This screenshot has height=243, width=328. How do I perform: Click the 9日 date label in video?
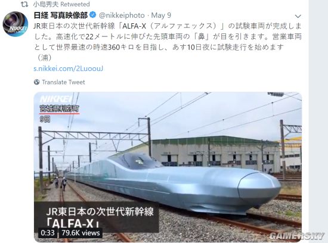45,119
